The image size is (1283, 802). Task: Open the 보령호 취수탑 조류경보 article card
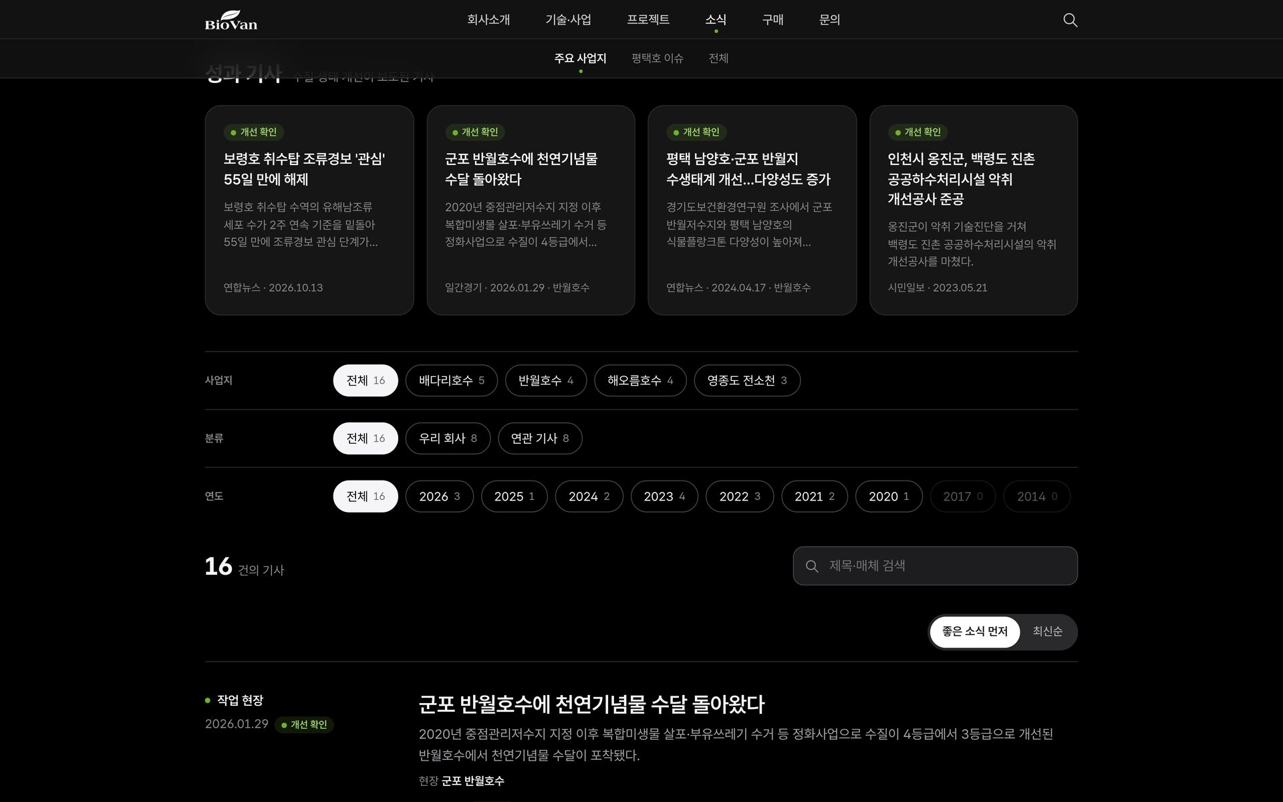click(309, 210)
